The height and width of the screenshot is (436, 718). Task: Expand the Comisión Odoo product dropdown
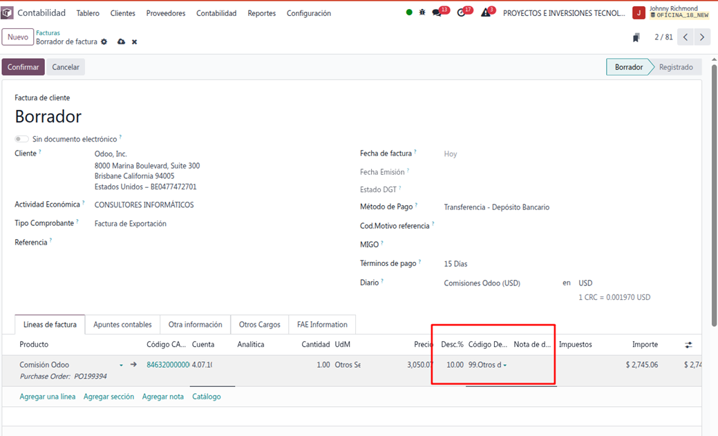(x=121, y=365)
